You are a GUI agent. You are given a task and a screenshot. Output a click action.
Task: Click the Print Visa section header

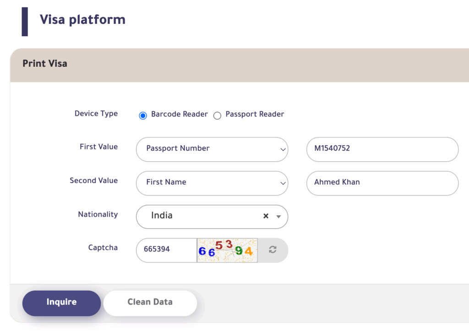(x=44, y=64)
